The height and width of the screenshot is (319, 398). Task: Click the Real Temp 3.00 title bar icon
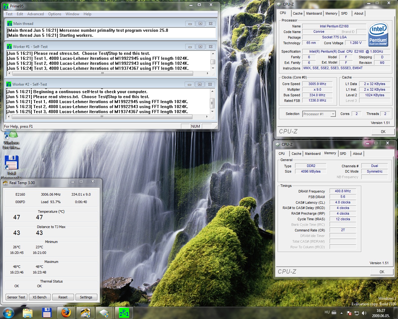tap(5, 183)
